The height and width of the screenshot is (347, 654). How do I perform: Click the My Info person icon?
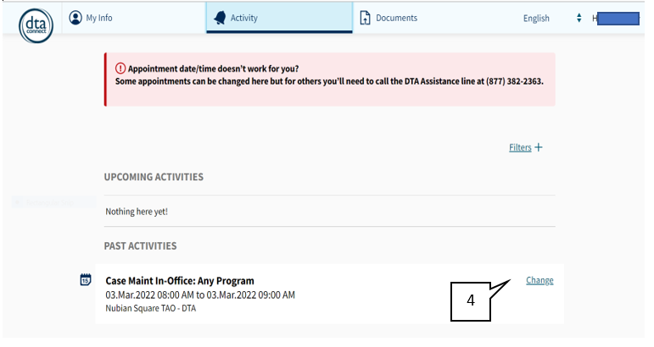(75, 18)
